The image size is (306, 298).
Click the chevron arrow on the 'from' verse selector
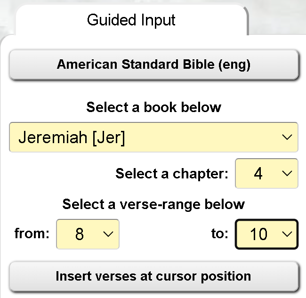[x=107, y=234]
